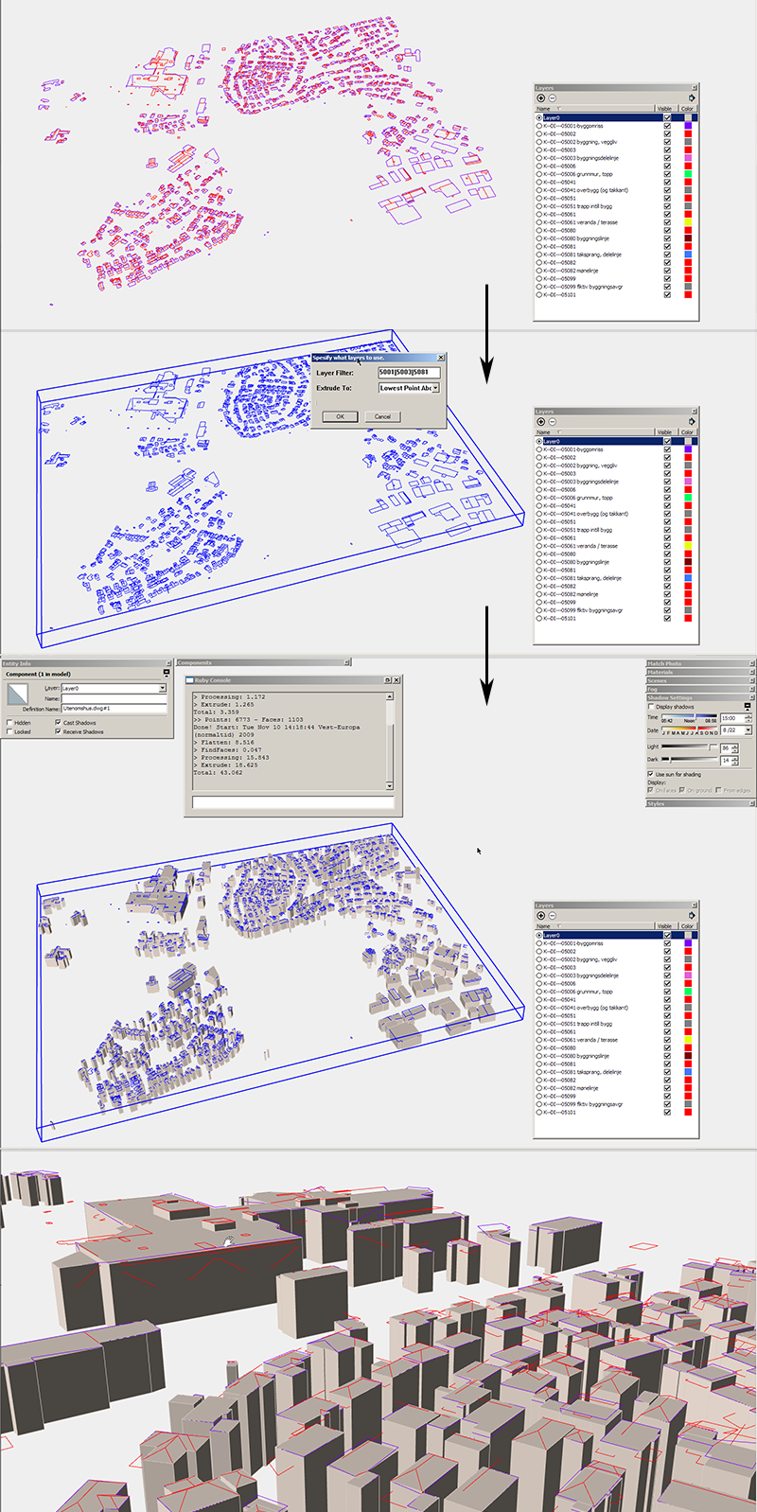Click Cancel in the layer filter dialog

[382, 416]
